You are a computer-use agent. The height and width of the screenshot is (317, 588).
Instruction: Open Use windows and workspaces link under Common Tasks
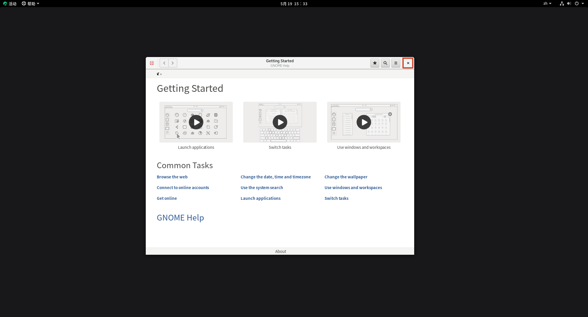coord(353,188)
